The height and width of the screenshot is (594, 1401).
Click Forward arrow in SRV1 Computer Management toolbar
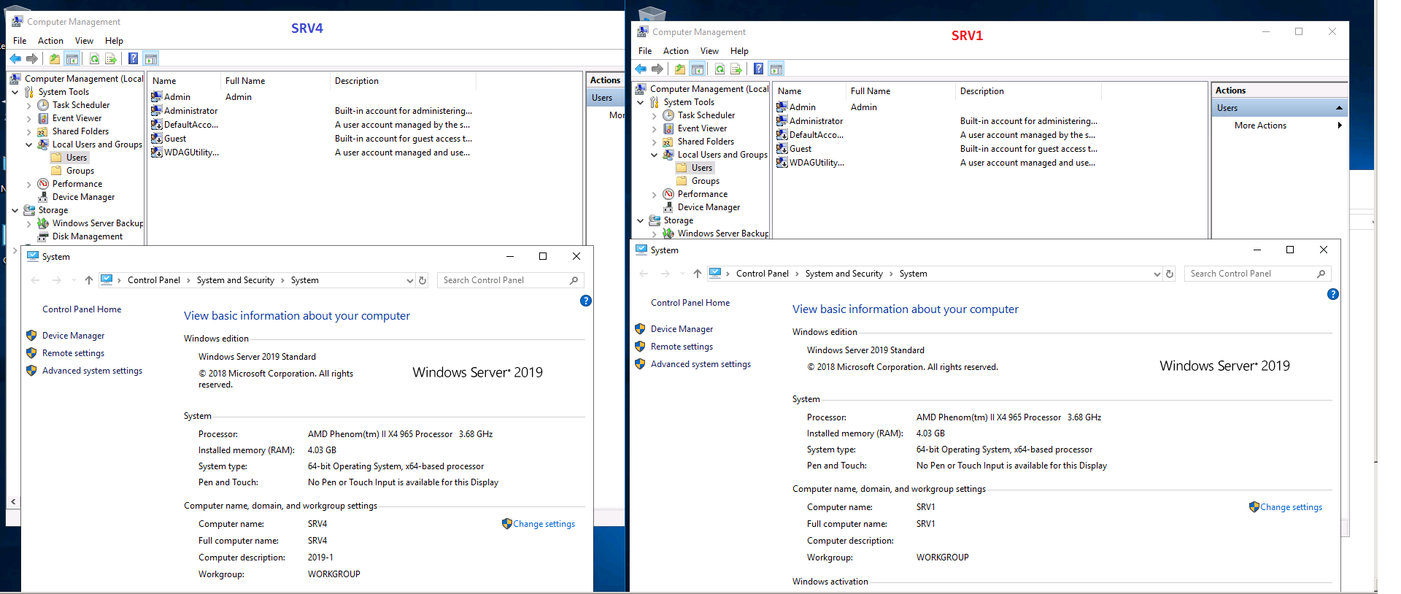click(657, 69)
